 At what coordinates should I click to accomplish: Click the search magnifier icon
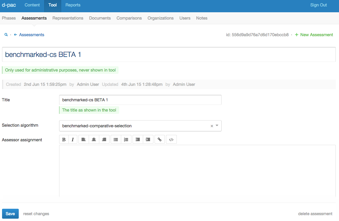point(6,35)
